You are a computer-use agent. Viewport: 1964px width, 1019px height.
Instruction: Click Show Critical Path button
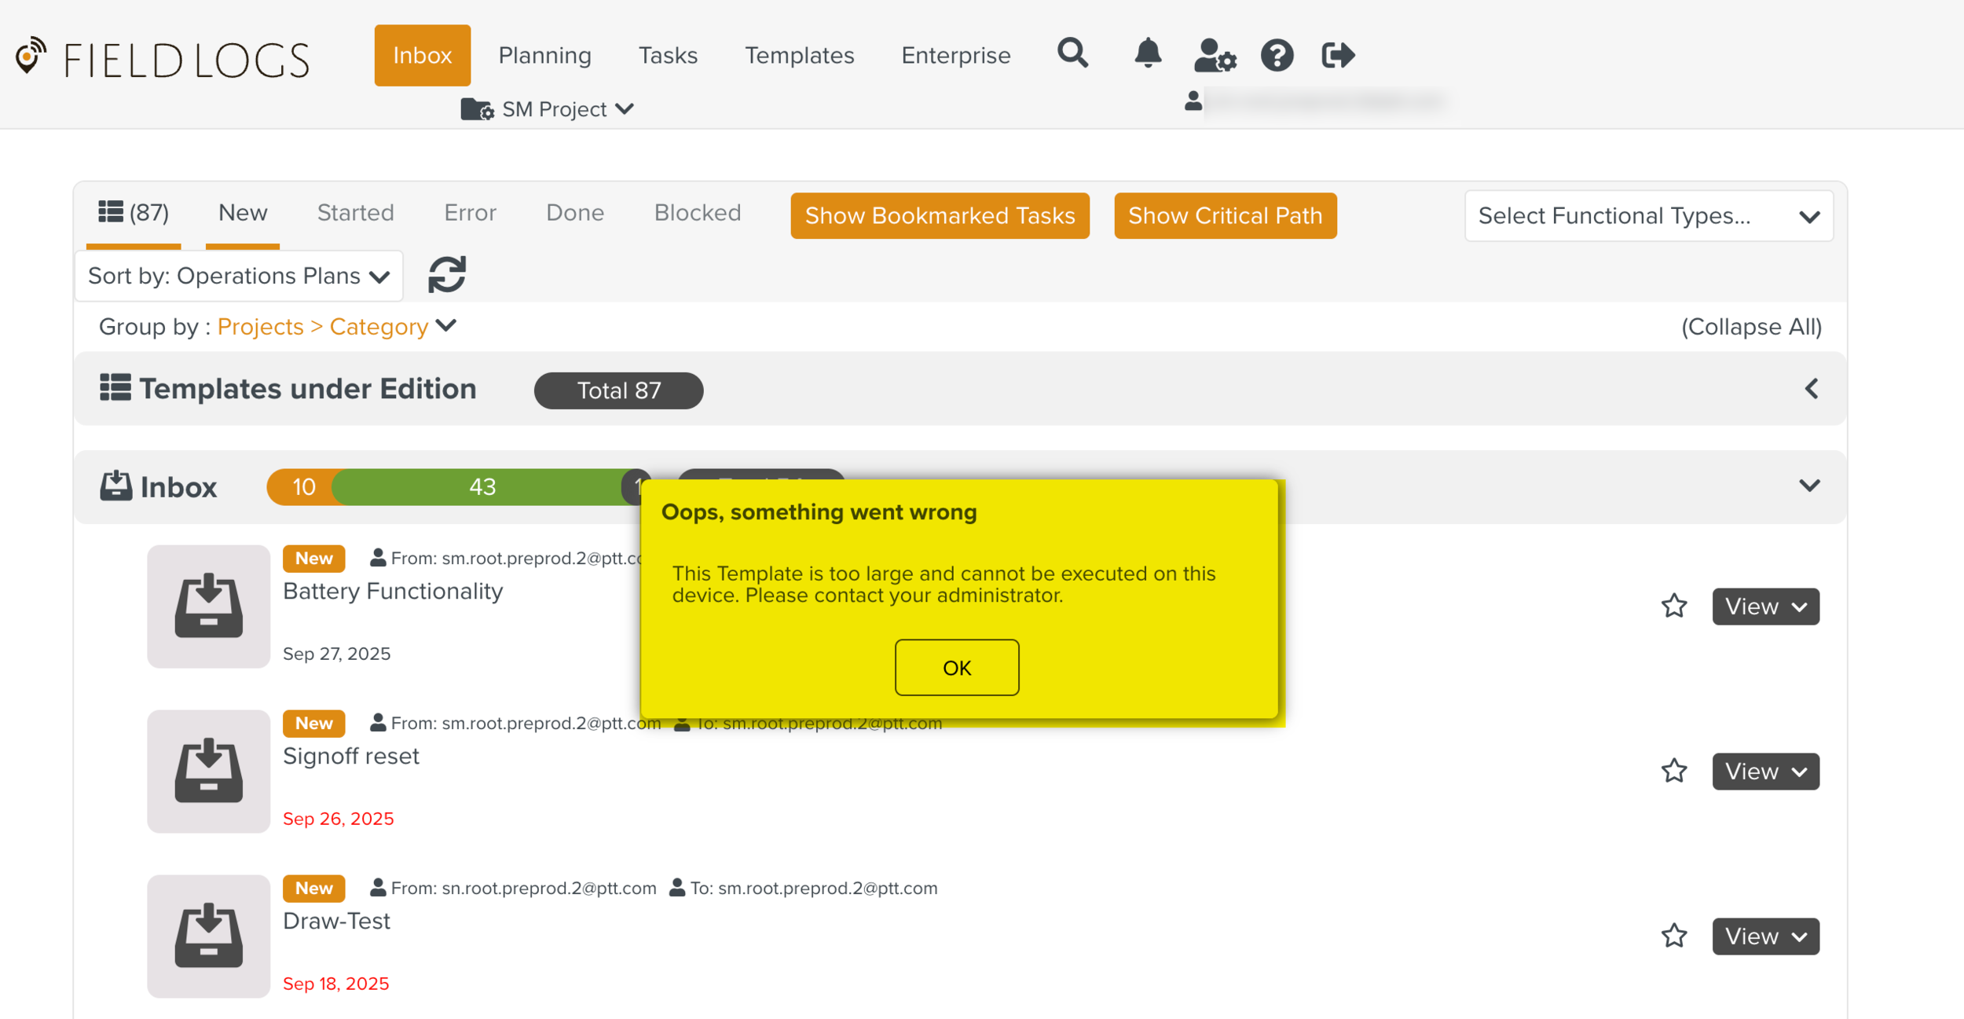[x=1225, y=216]
